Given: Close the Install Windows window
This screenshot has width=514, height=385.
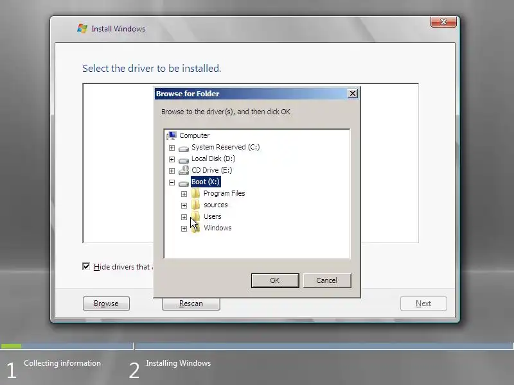Looking at the screenshot, I should tap(443, 22).
